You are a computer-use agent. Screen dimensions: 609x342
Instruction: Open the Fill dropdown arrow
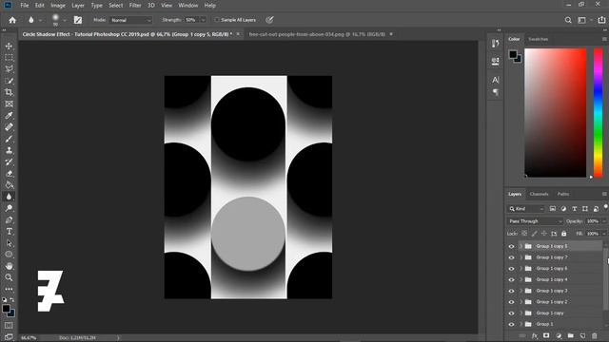604,234
